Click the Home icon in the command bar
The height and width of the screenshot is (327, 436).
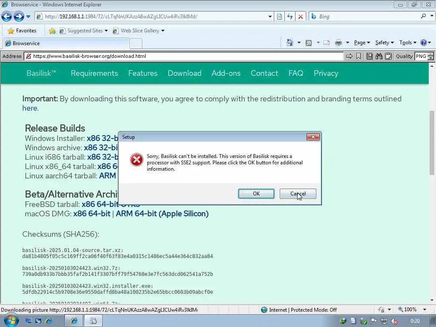click(290, 43)
